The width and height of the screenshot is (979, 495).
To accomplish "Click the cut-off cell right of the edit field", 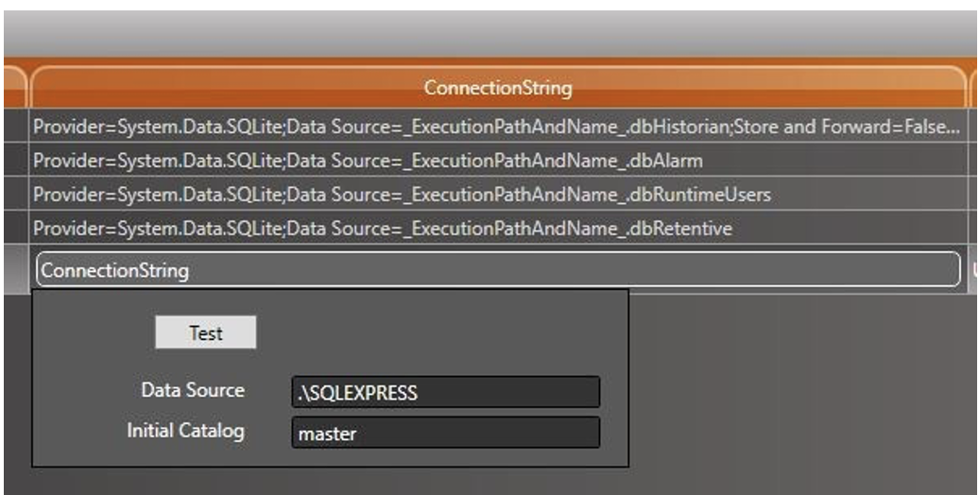I will (973, 270).
